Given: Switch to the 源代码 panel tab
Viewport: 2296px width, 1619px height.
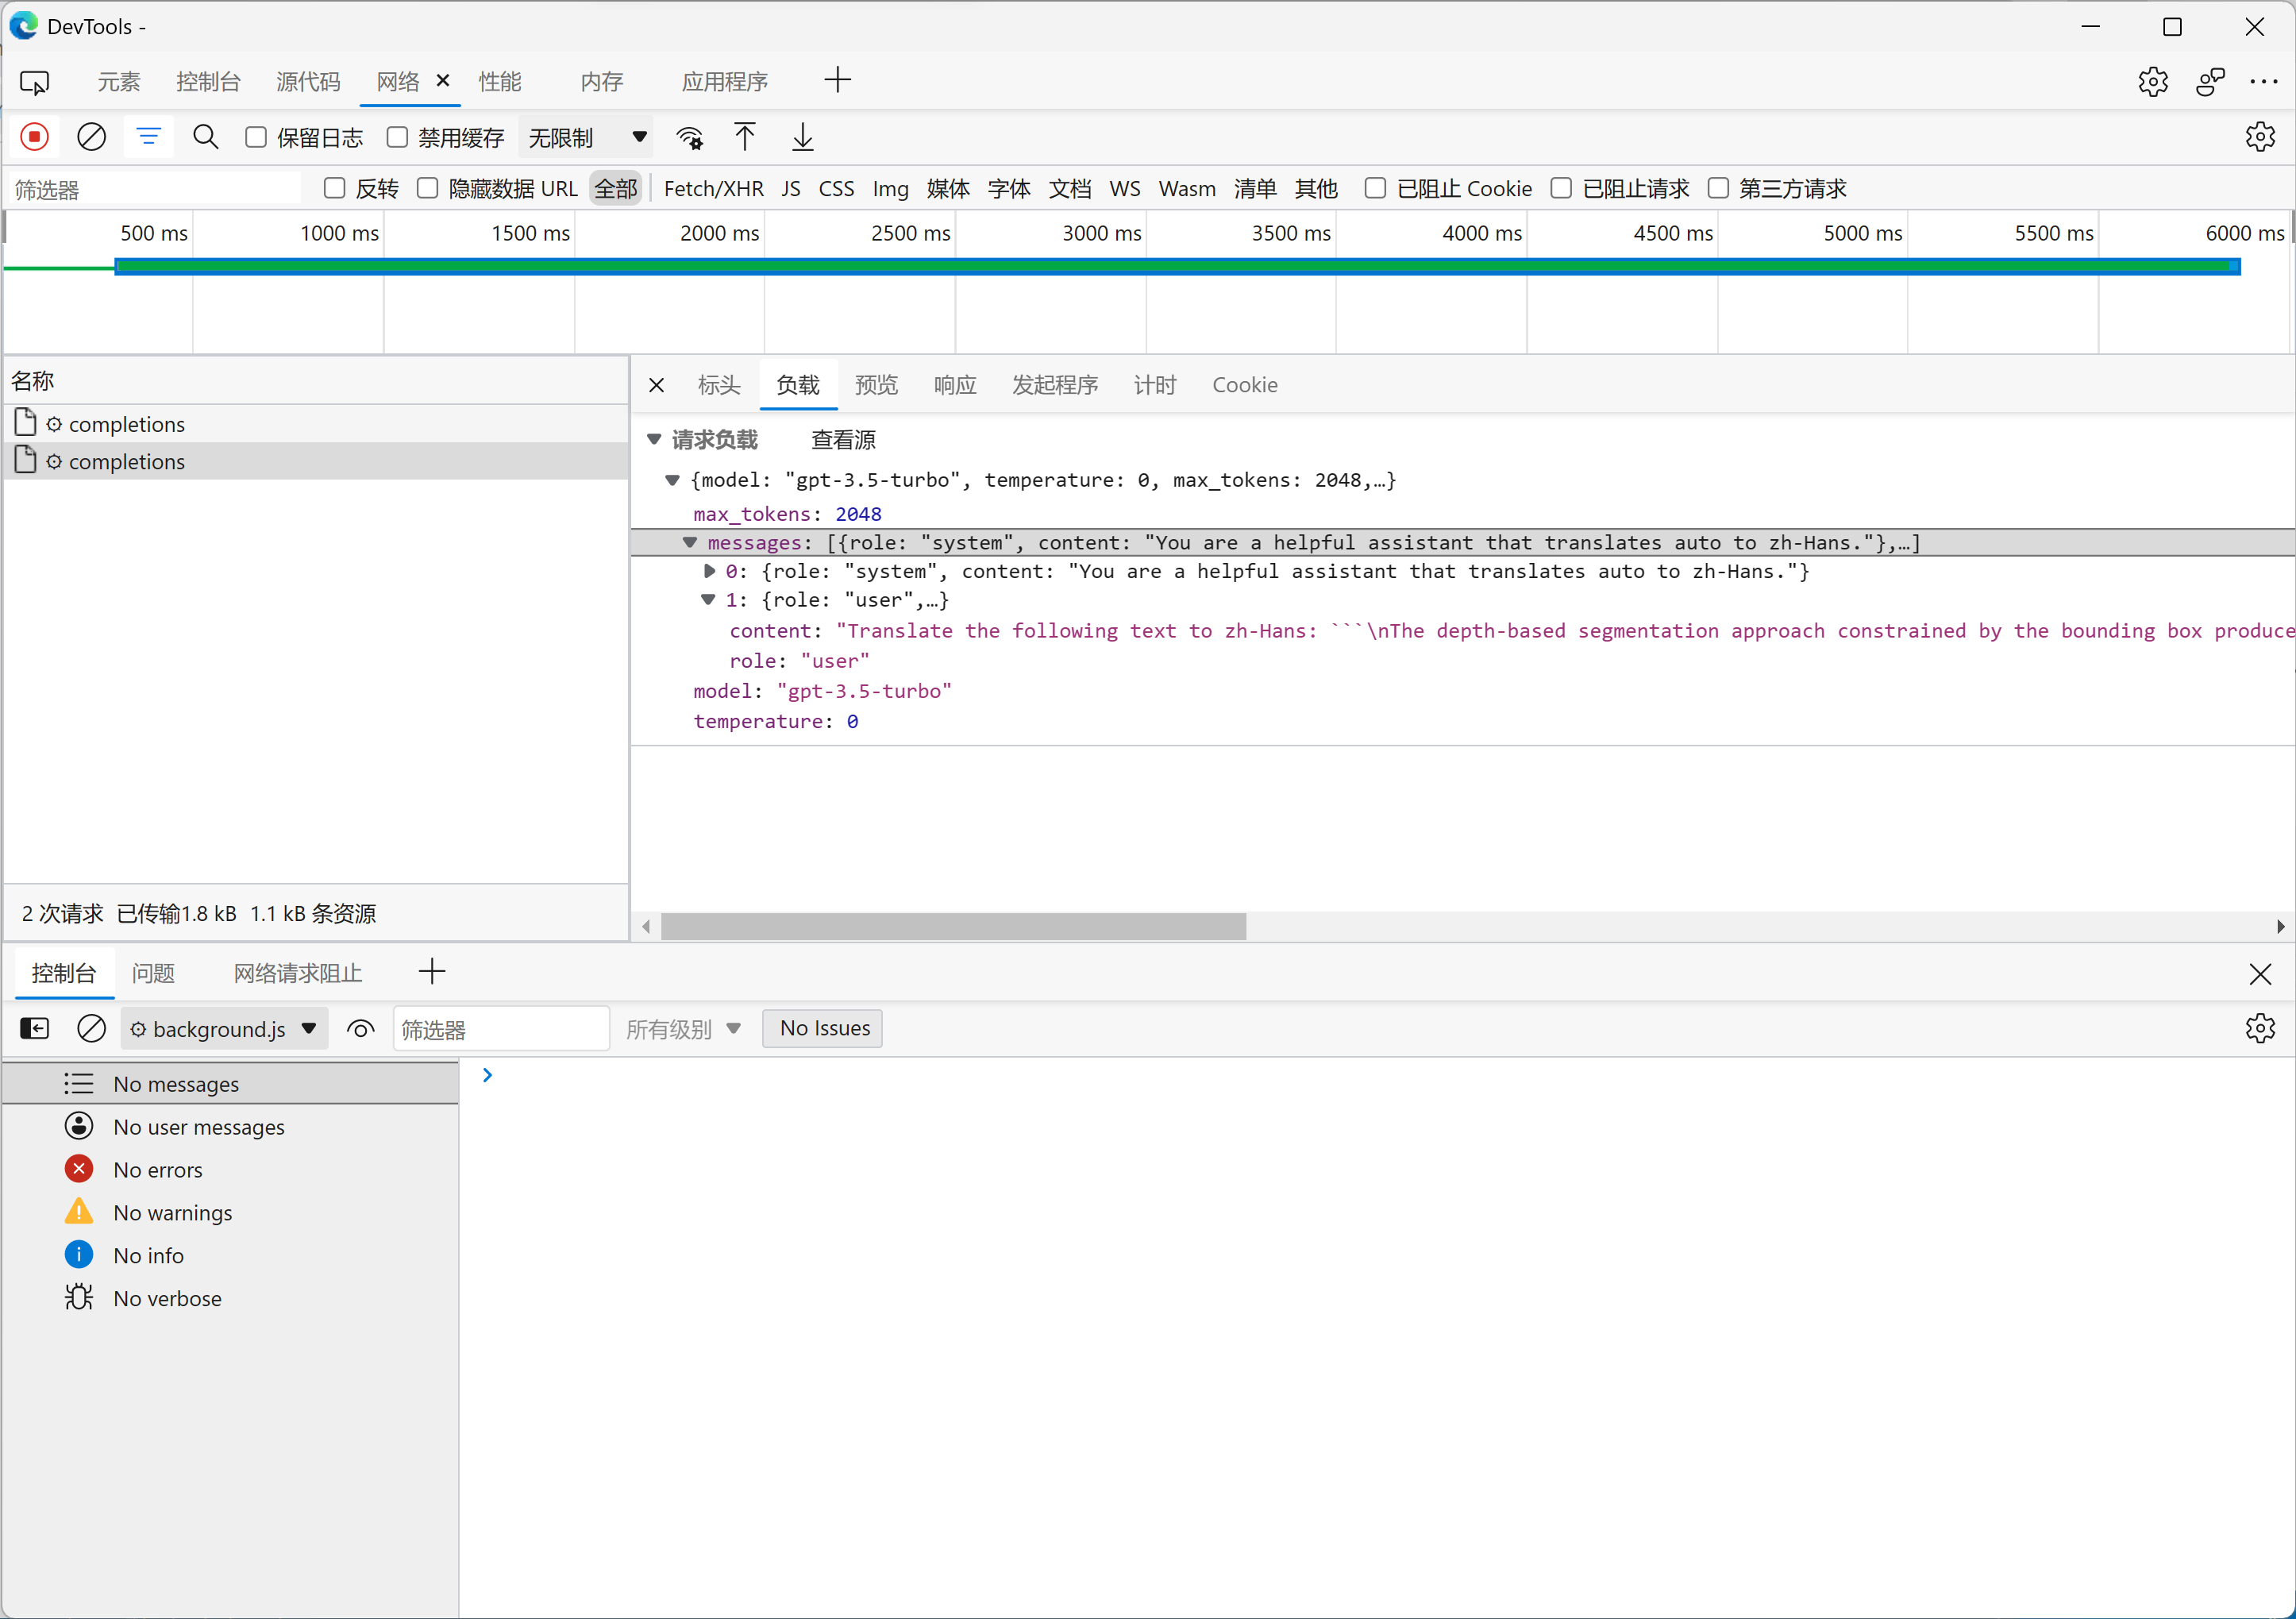Looking at the screenshot, I should (x=308, y=82).
